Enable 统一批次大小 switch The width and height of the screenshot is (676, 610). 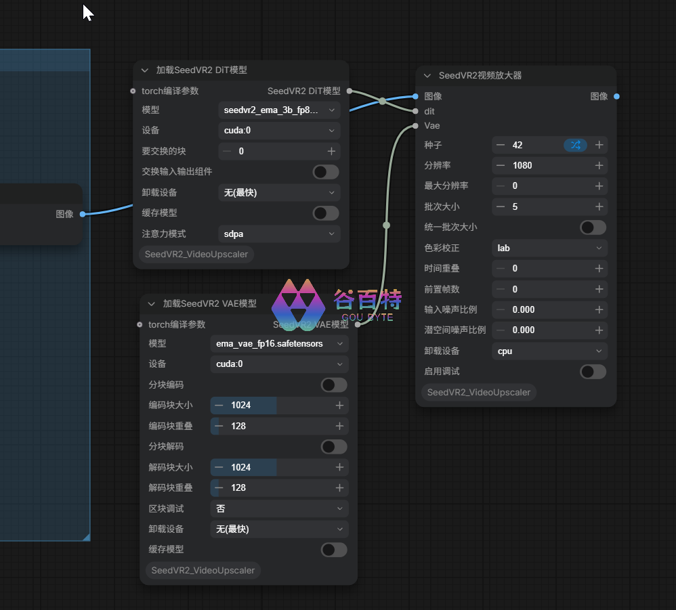593,227
